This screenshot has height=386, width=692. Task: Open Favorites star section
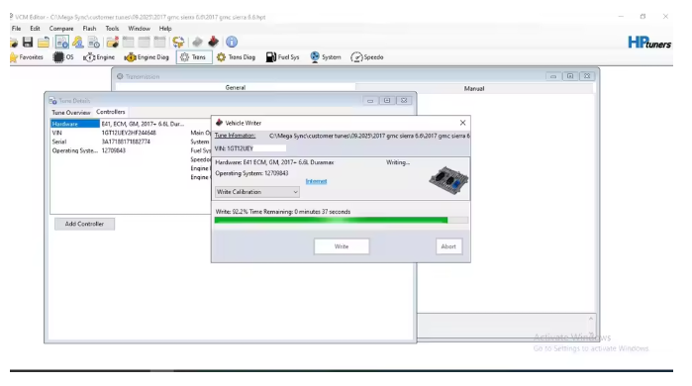point(27,57)
